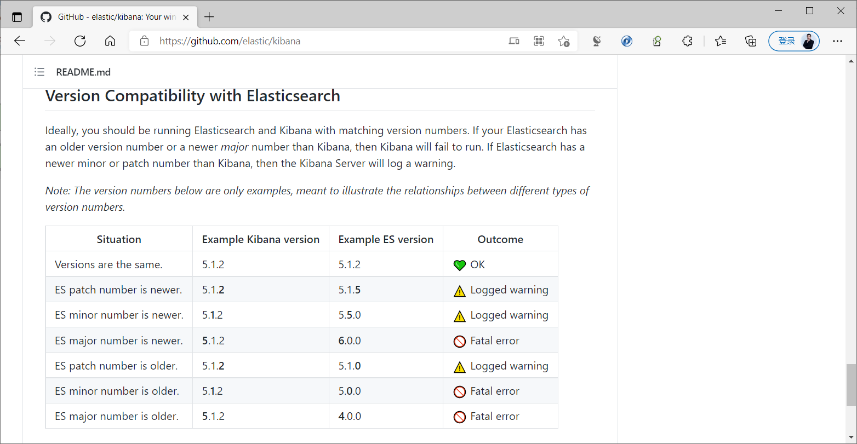Click the ES major number is newer cell
Screen dimensions: 857x444
pos(119,341)
